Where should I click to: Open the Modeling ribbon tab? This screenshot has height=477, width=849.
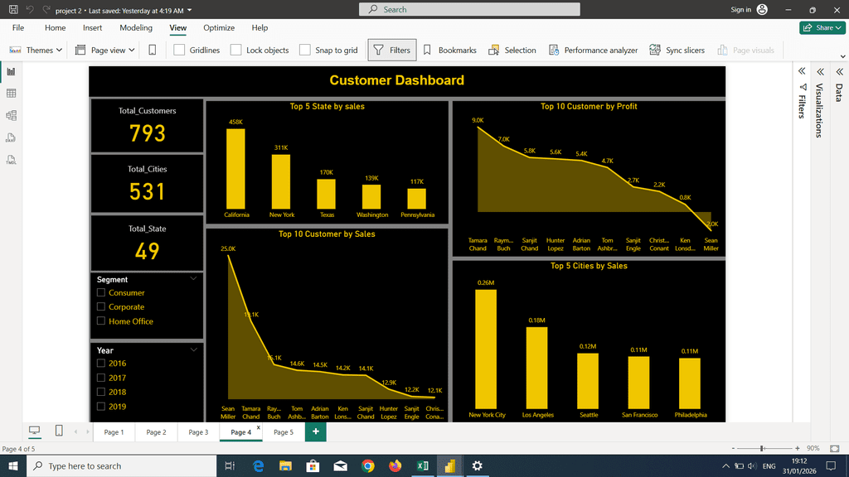coord(136,27)
